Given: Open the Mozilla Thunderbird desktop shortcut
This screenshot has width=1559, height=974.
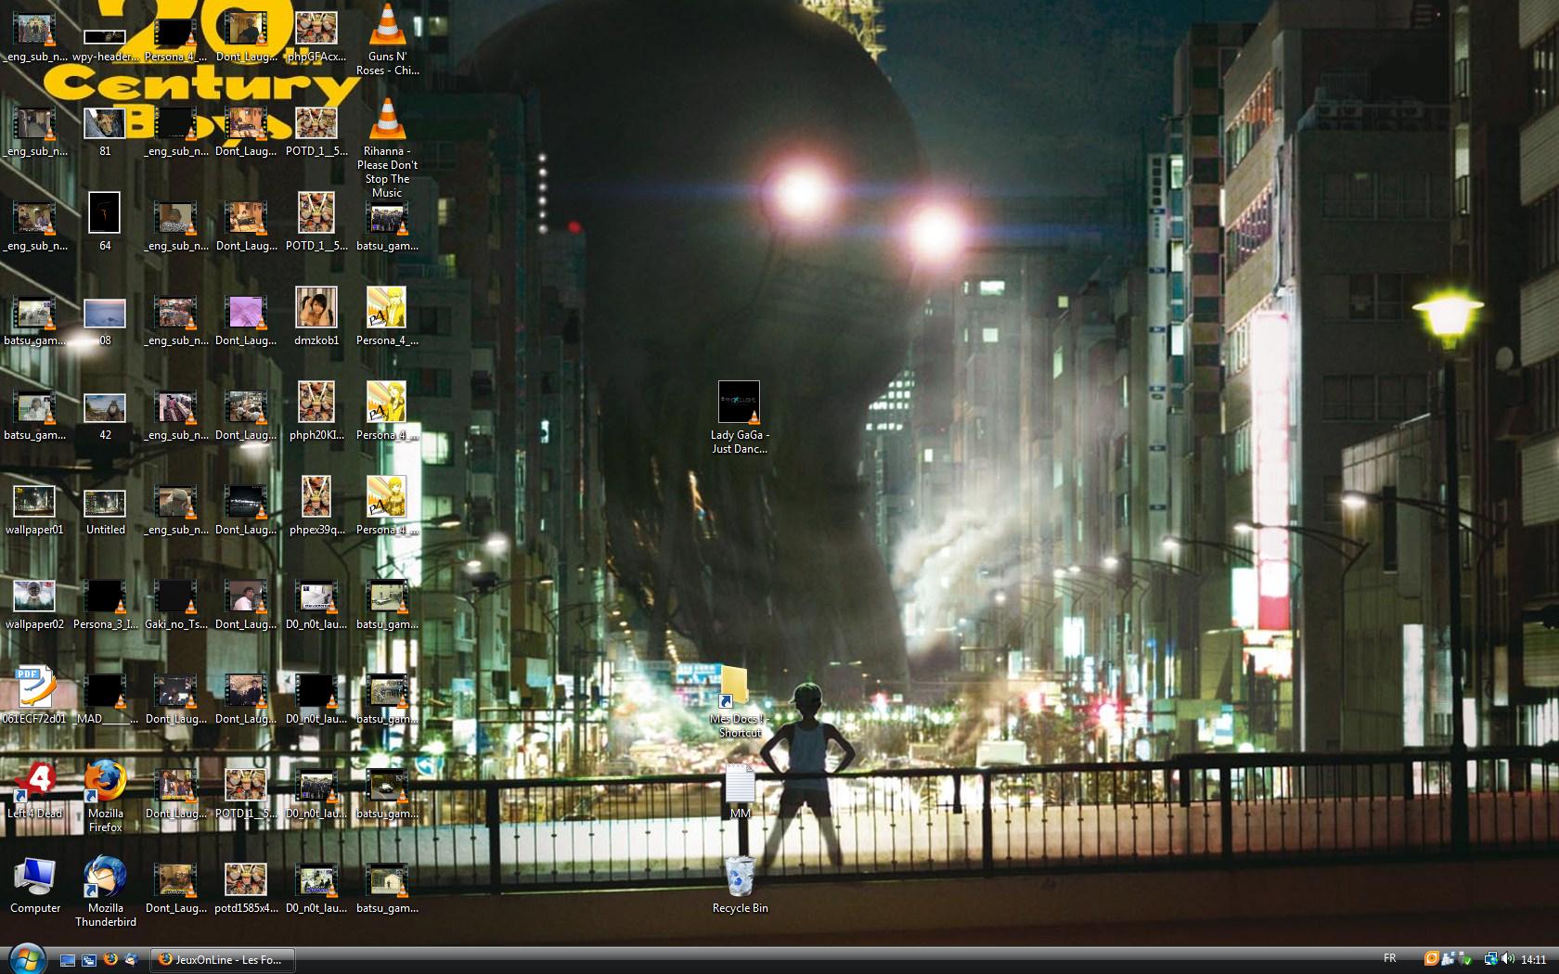Looking at the screenshot, I should click(106, 891).
